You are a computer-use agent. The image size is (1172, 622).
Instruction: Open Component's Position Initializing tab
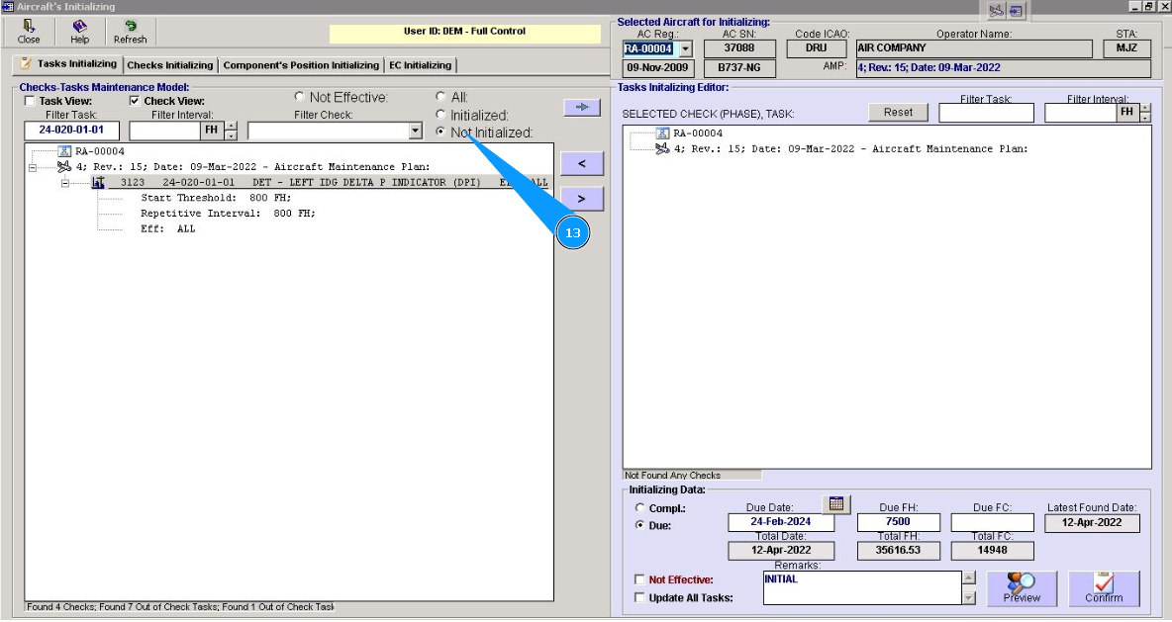point(301,65)
